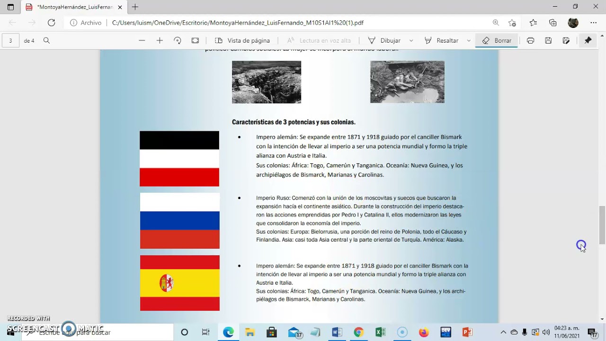Open Mail app from taskbar
This screenshot has height=341, width=606.
coord(294,332)
